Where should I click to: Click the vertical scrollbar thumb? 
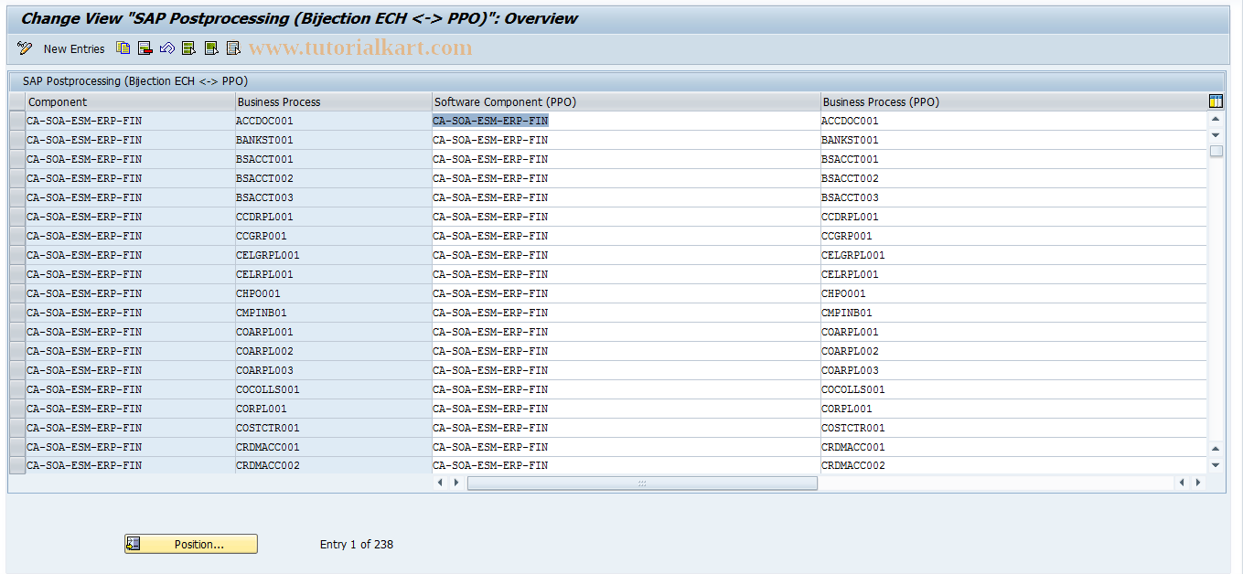1216,151
